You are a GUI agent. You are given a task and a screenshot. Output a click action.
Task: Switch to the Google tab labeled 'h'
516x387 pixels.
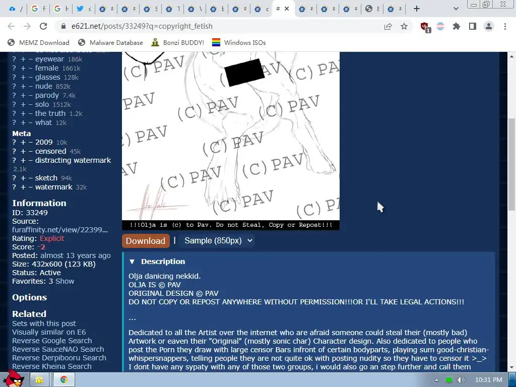click(x=61, y=9)
